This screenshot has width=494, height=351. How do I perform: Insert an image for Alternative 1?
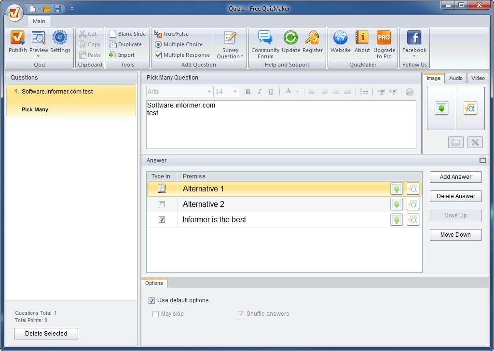pyautogui.click(x=396, y=189)
